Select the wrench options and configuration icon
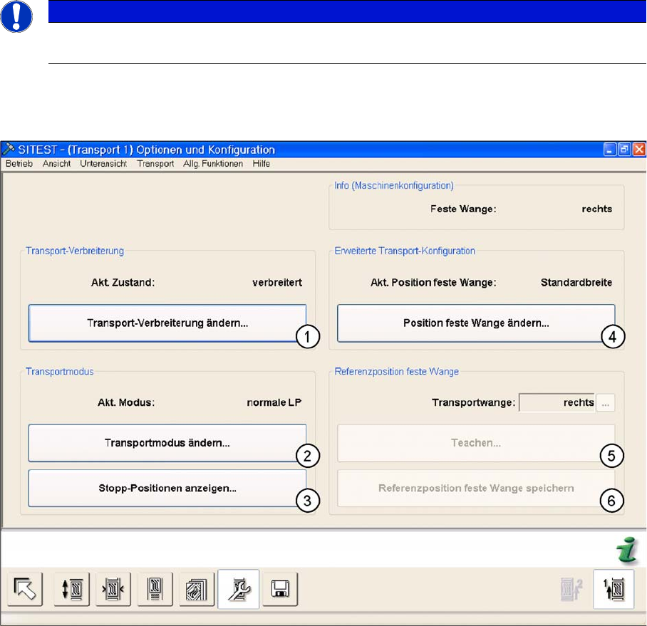647x626 pixels. click(239, 590)
